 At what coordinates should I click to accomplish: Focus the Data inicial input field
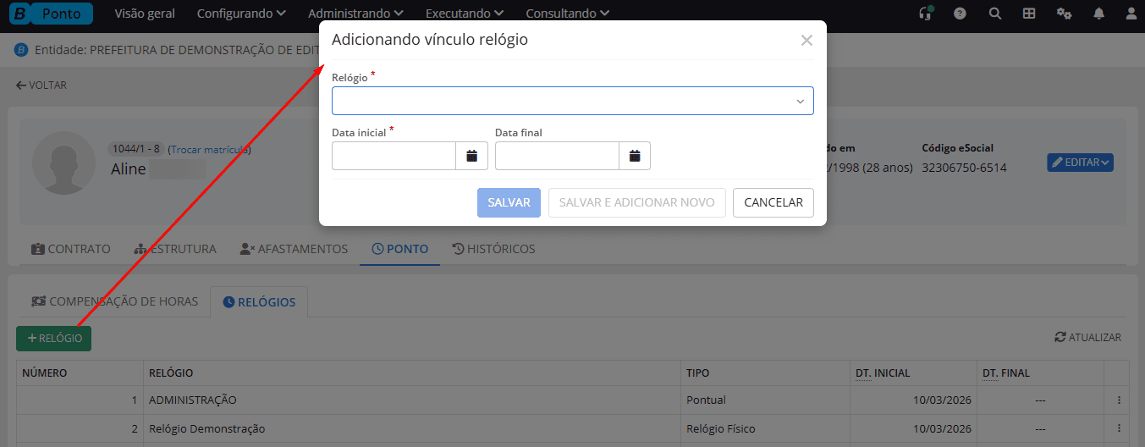tap(394, 156)
